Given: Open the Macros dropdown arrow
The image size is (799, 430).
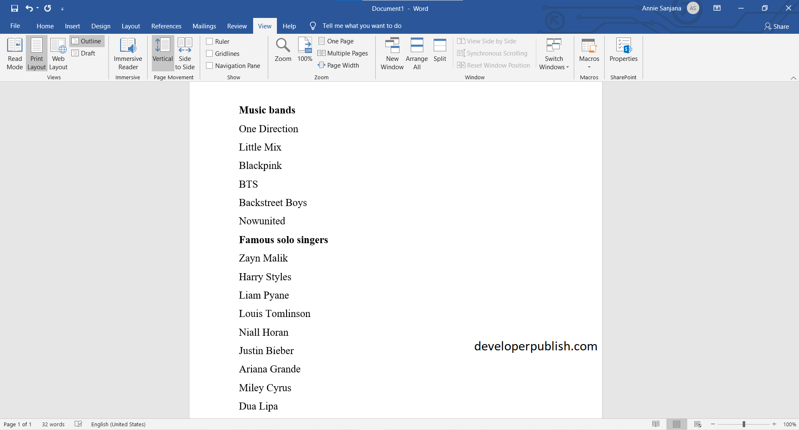Looking at the screenshot, I should [x=589, y=67].
